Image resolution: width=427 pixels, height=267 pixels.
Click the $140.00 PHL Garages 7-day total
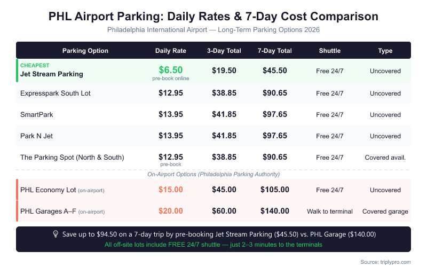point(275,211)
